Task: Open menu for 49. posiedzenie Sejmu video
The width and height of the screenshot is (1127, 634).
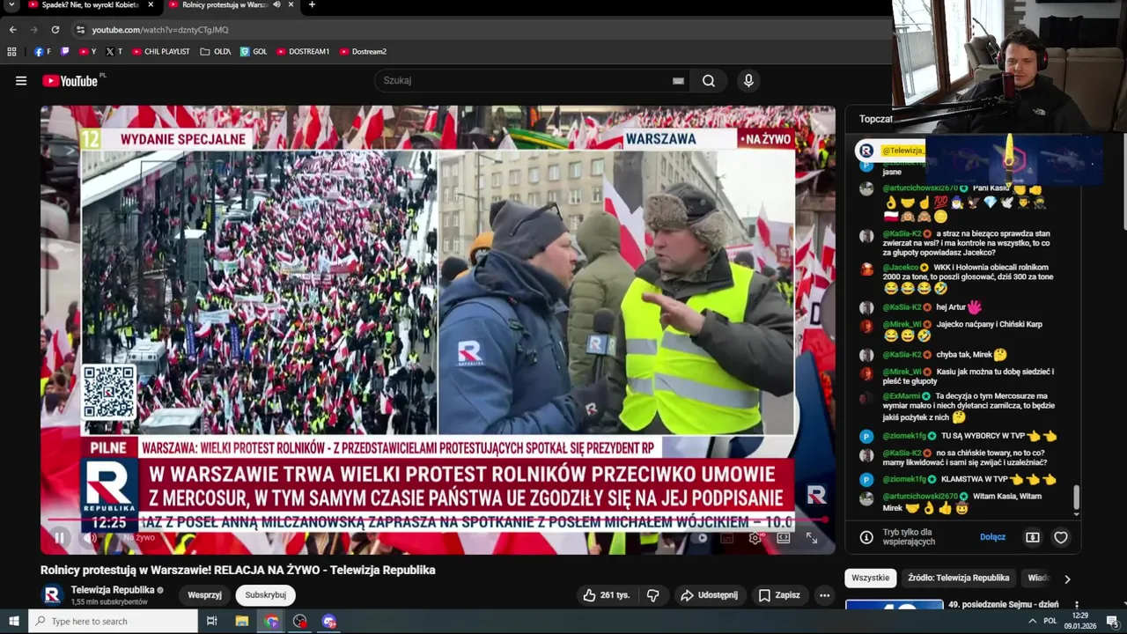Action: 1077,606
